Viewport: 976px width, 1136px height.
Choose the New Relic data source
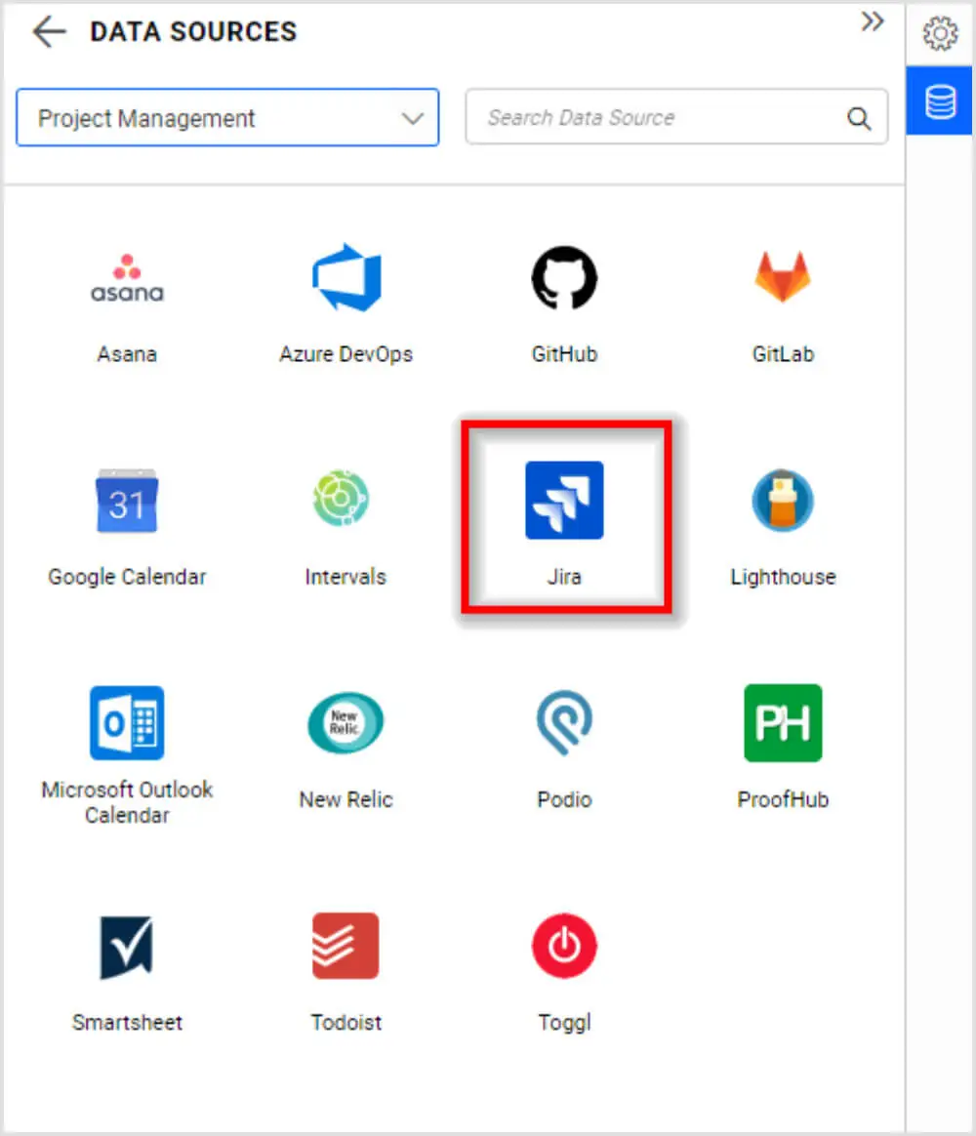coord(346,723)
